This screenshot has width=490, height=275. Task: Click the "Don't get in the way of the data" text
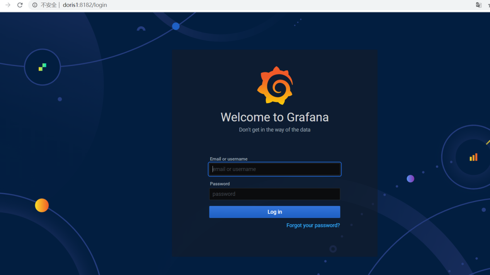275,130
